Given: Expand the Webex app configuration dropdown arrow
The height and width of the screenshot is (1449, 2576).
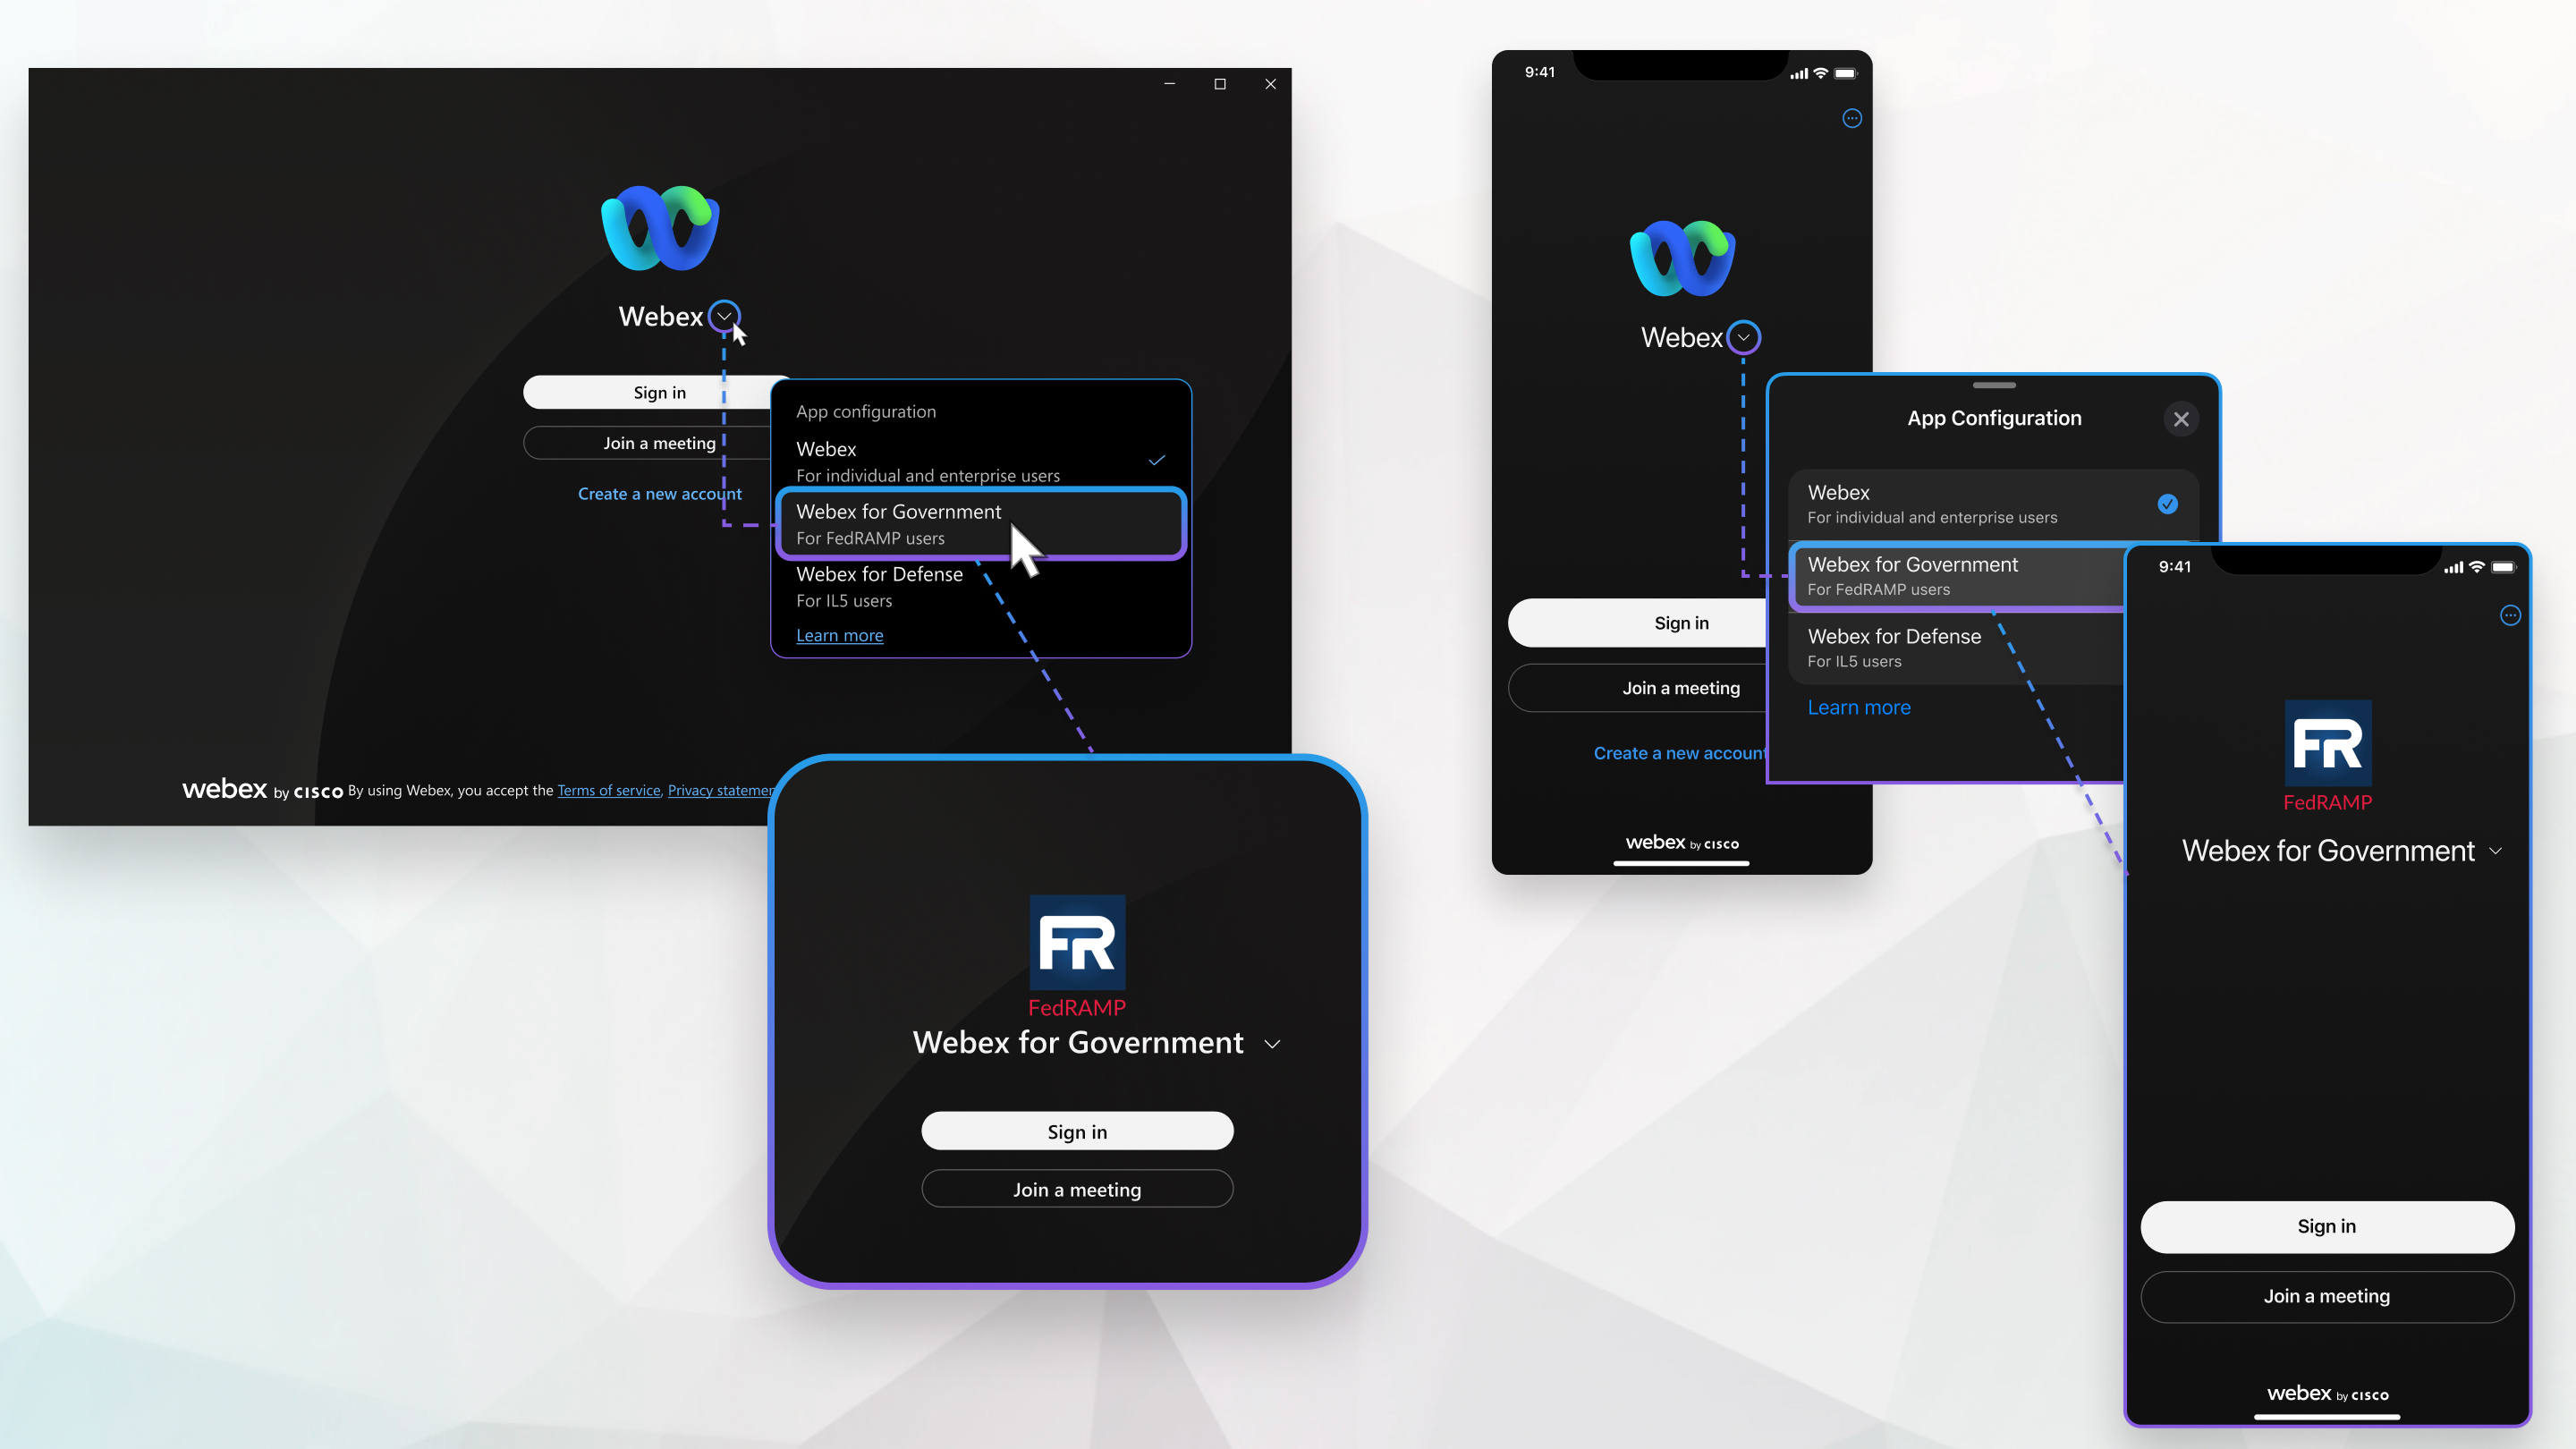Looking at the screenshot, I should tap(724, 315).
